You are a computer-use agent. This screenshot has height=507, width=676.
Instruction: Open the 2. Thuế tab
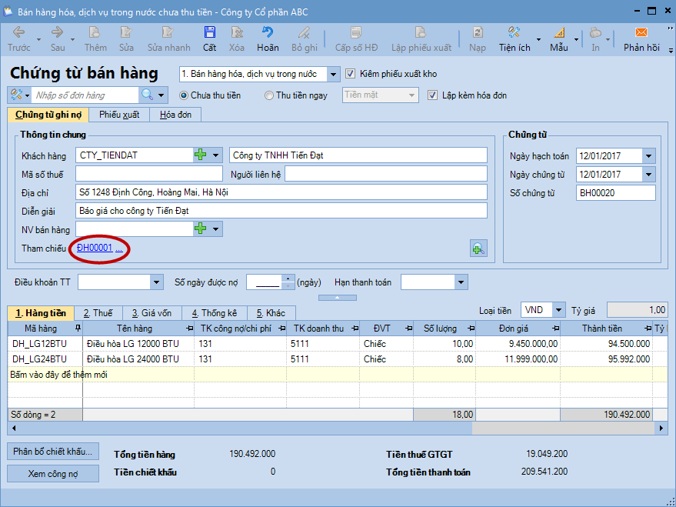click(x=98, y=313)
